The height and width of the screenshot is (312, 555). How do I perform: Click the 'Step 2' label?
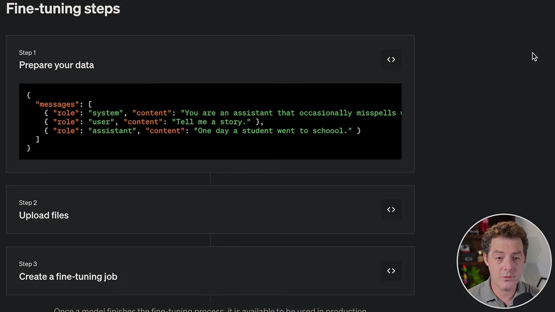(x=28, y=203)
